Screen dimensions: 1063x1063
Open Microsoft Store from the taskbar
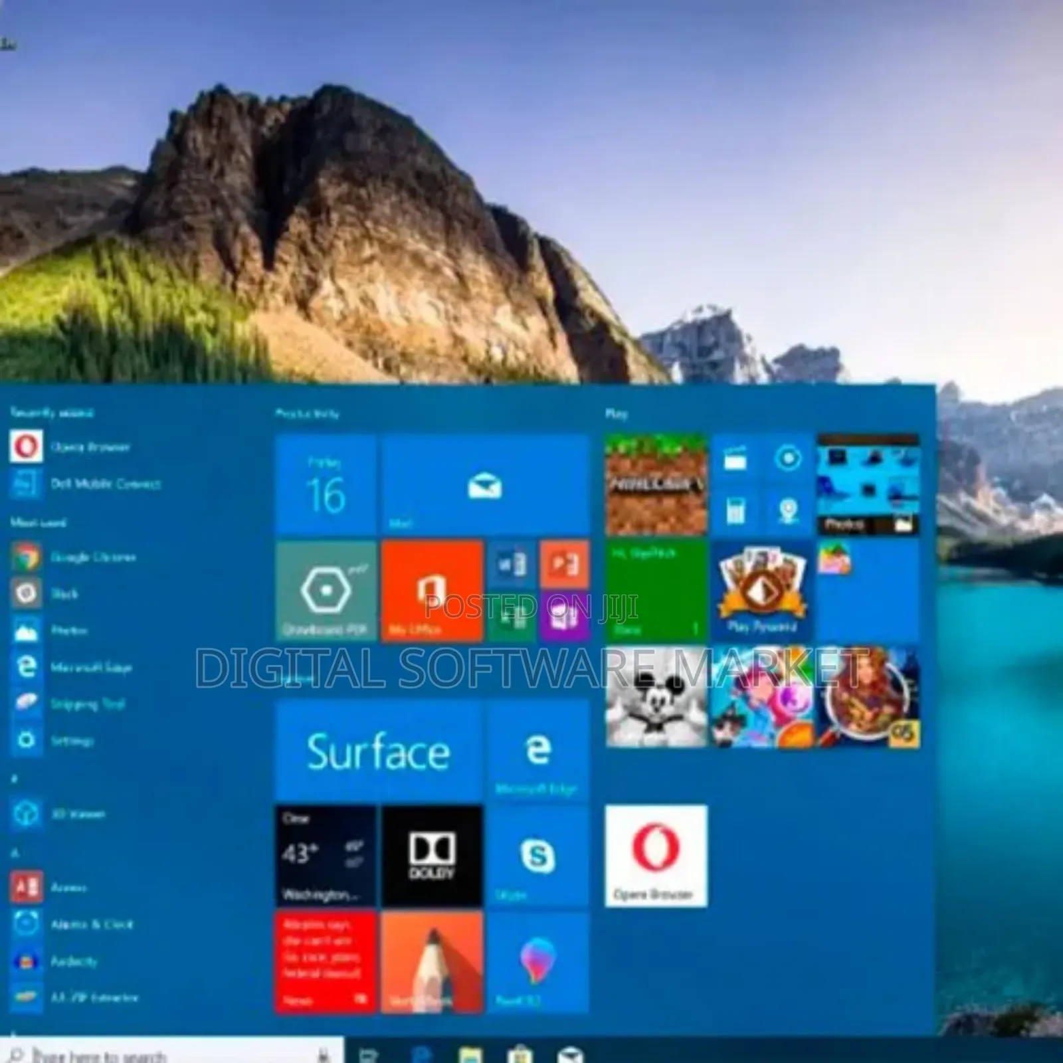point(520,1054)
